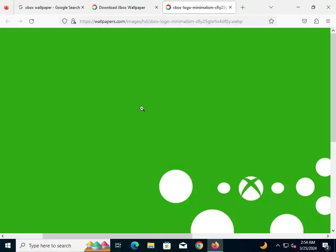The image size is (336, 252).
Task: Click the horizontal scrollbar left arrow
Action: coord(3,236)
